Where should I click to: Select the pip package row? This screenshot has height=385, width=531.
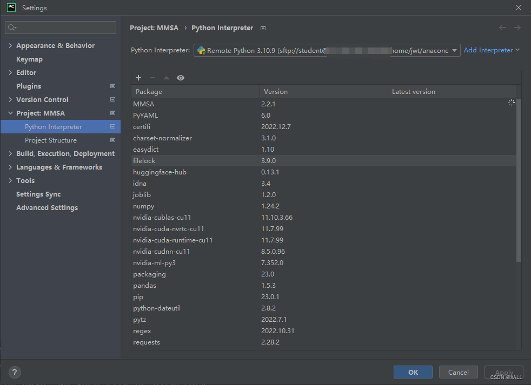tap(323, 296)
